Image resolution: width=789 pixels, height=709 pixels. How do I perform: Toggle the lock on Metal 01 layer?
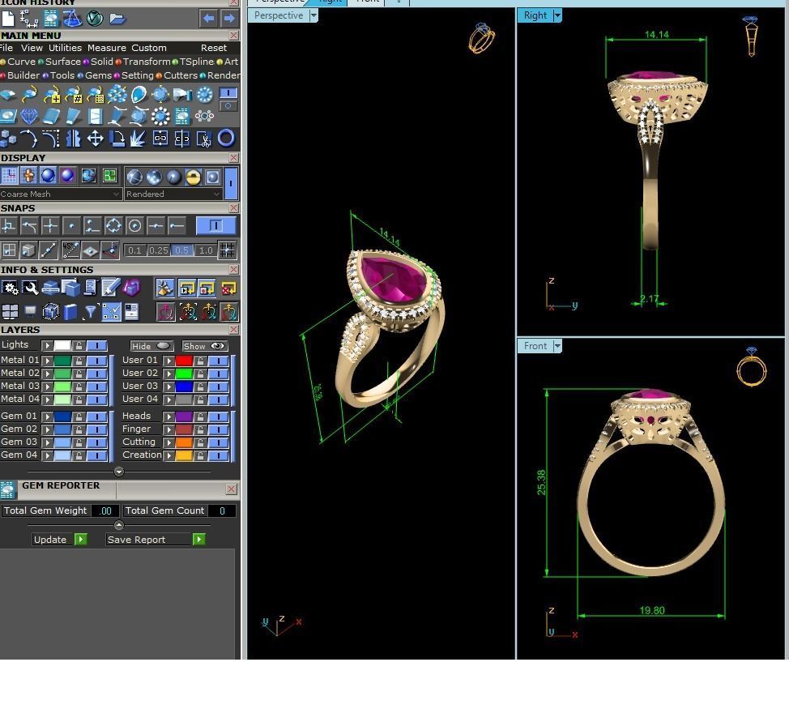click(x=79, y=361)
